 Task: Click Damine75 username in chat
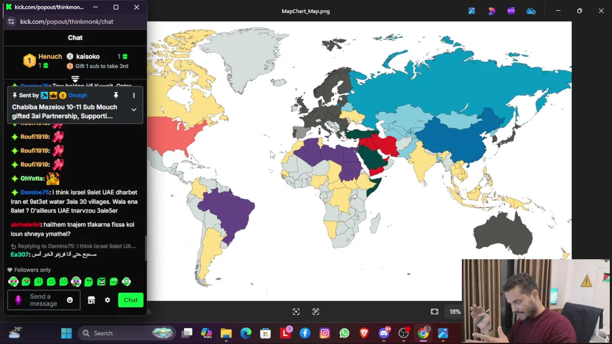click(x=34, y=192)
